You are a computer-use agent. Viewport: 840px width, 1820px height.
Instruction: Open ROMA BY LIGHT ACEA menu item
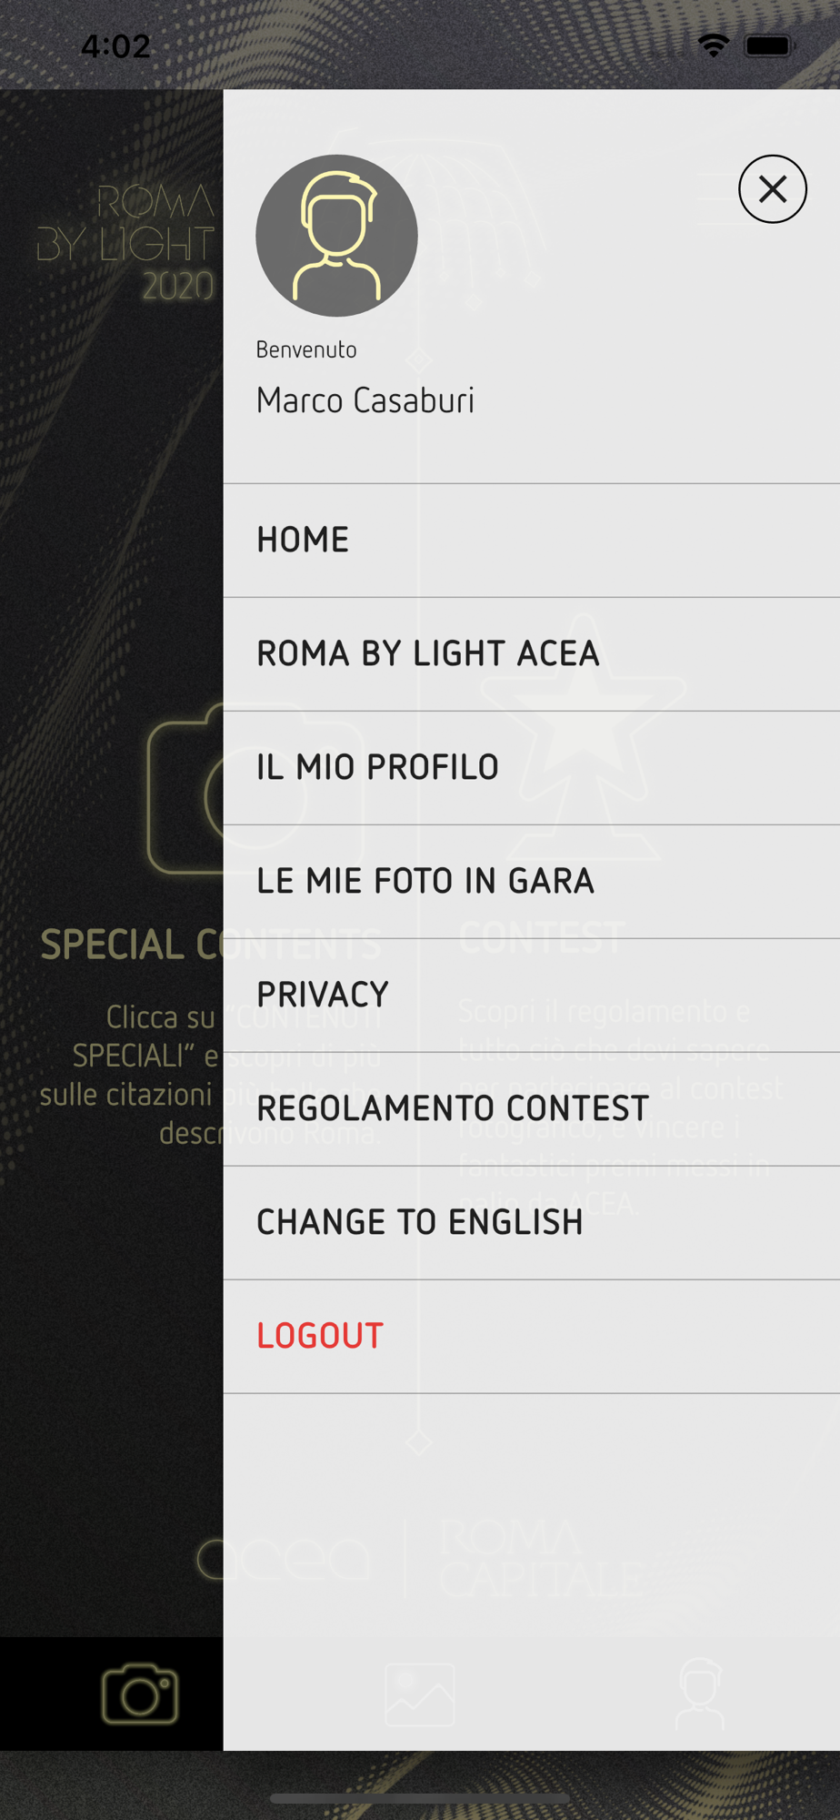pyautogui.click(x=427, y=654)
